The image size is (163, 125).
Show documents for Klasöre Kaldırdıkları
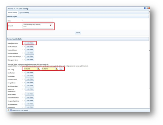tap(30, 97)
